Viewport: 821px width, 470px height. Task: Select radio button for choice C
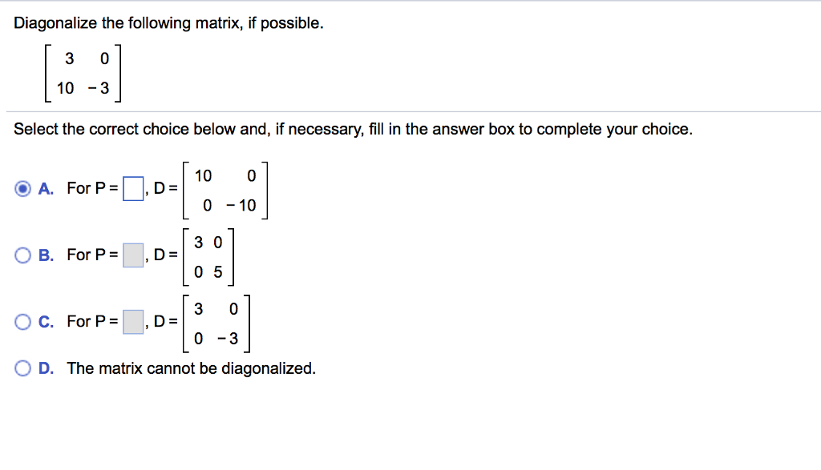click(22, 321)
